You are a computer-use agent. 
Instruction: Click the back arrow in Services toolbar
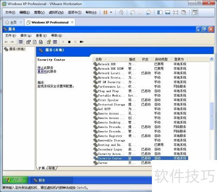pos(6,42)
